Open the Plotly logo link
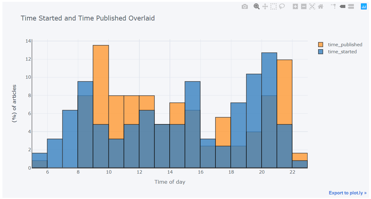The width and height of the screenshot is (371, 199). click(x=364, y=6)
